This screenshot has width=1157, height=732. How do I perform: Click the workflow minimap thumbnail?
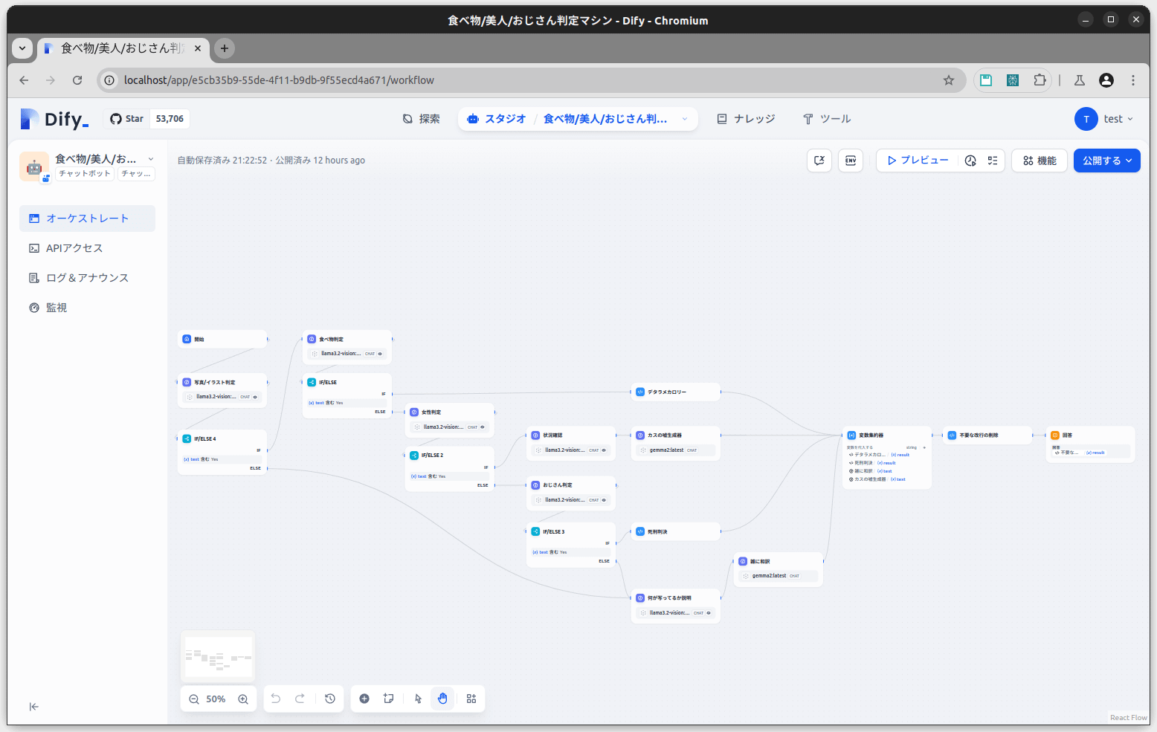218,656
